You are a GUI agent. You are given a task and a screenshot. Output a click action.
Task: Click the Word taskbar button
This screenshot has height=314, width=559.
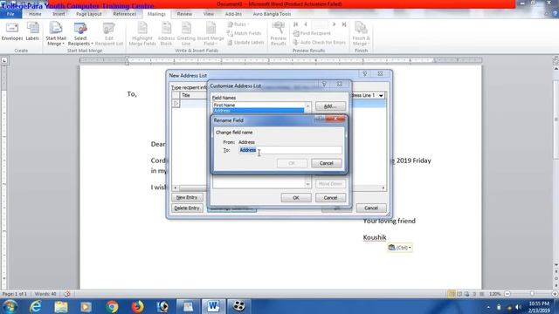point(213,306)
